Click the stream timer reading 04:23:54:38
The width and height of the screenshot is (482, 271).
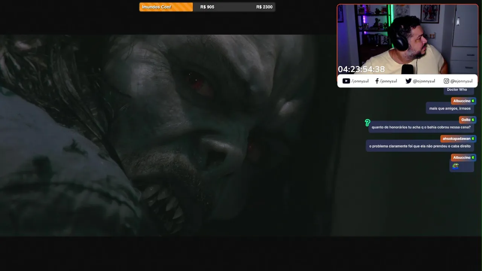click(x=361, y=69)
